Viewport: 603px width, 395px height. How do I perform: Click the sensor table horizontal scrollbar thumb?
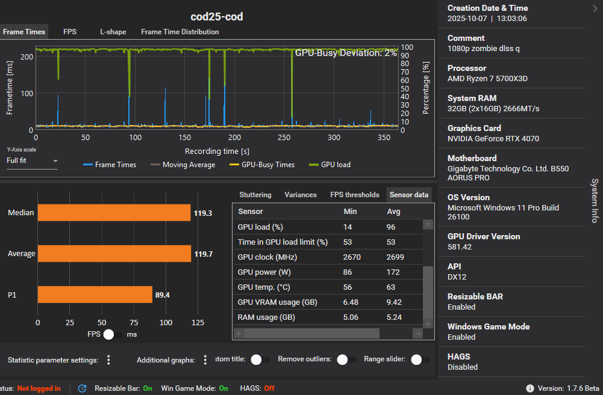311,334
